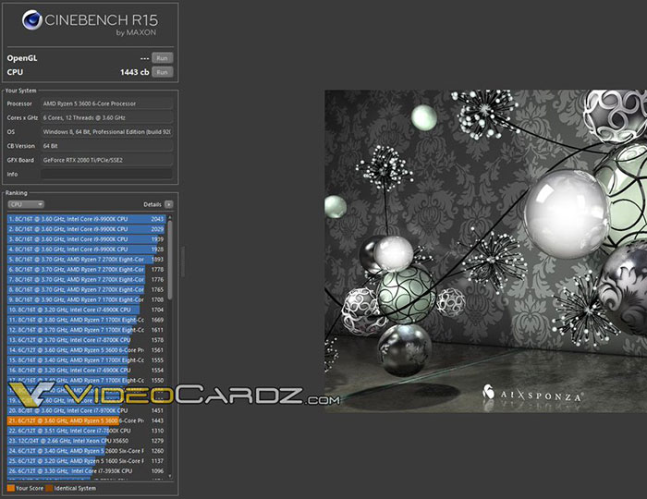This screenshot has height=499, width=647.
Task: Click the 1443 cb CPU score value
Action: tap(135, 72)
